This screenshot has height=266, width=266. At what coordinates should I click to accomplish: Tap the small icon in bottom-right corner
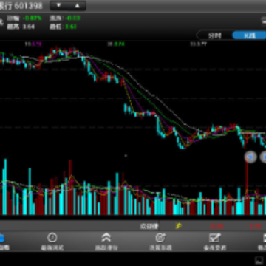[259, 260]
